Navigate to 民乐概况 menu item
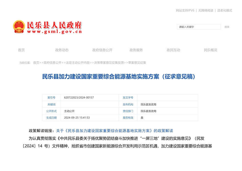The image size is (242, 171). click(210, 50)
